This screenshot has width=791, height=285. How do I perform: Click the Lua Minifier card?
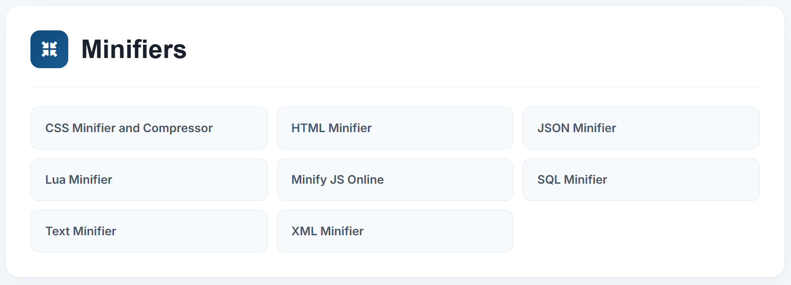point(149,180)
